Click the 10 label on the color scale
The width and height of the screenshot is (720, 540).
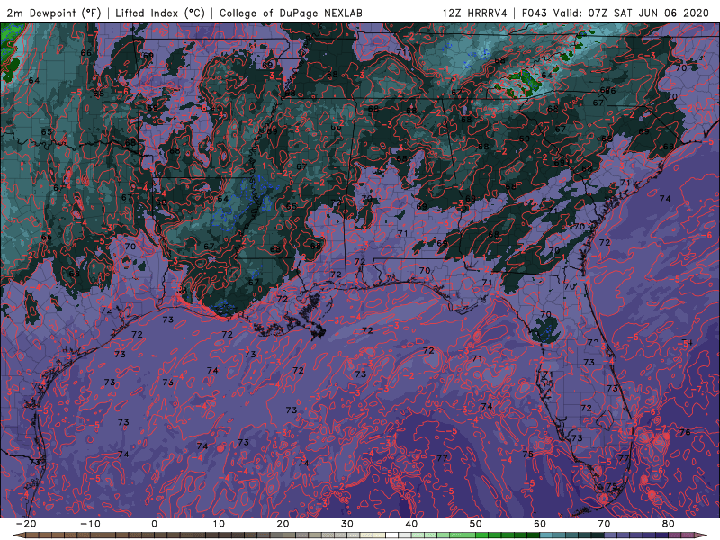(219, 524)
